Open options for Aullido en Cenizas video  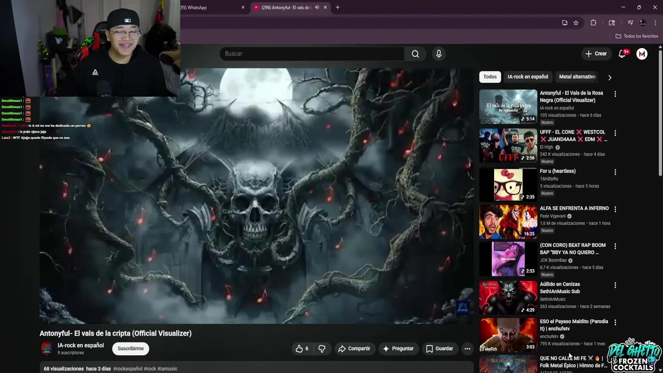(615, 285)
